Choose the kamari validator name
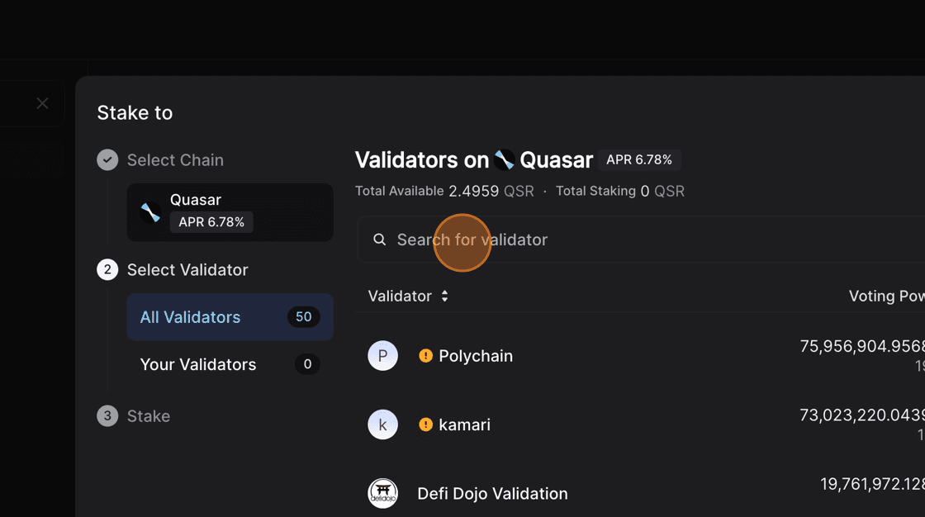Screen dimensions: 925x517 coord(464,425)
